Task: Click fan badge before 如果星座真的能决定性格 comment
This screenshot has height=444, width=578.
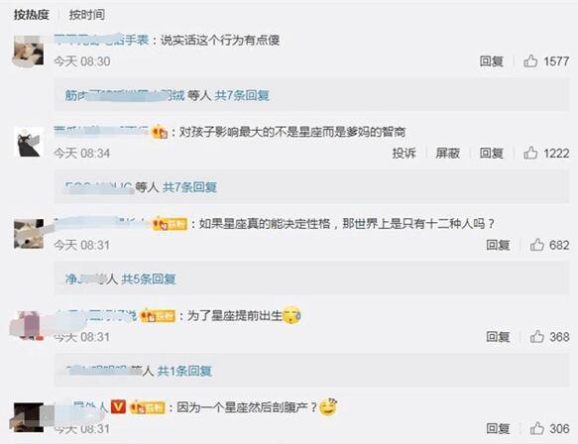Action: tap(170, 224)
